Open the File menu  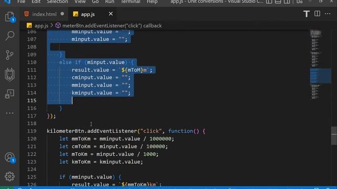click(21, 2)
